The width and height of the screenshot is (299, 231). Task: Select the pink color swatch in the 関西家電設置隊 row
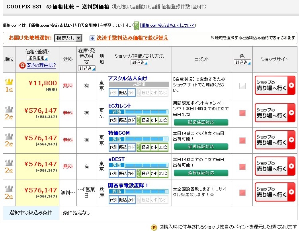click(x=242, y=193)
